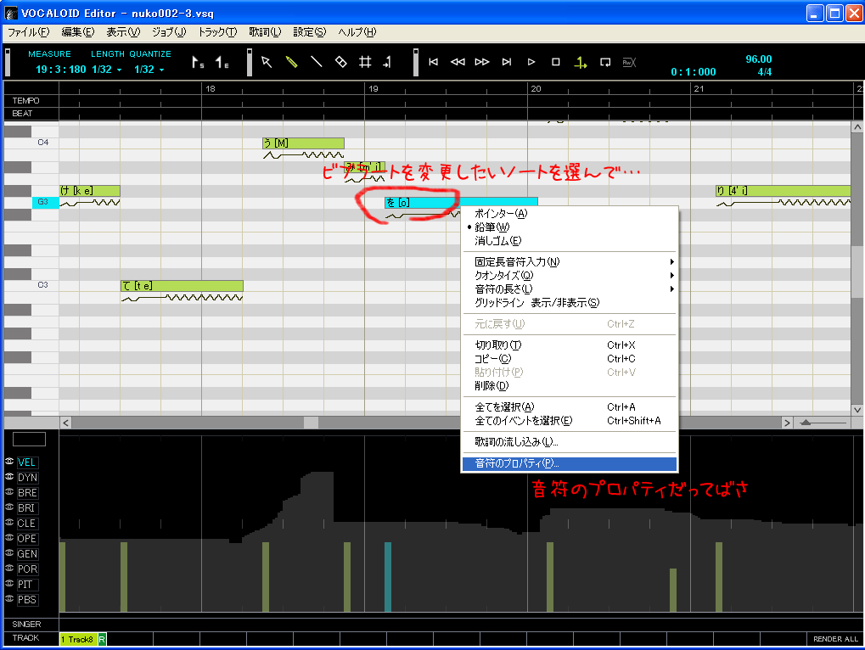Expand クオンタイズ(Q) submenu
Image resolution: width=865 pixels, height=650 pixels.
coord(570,276)
